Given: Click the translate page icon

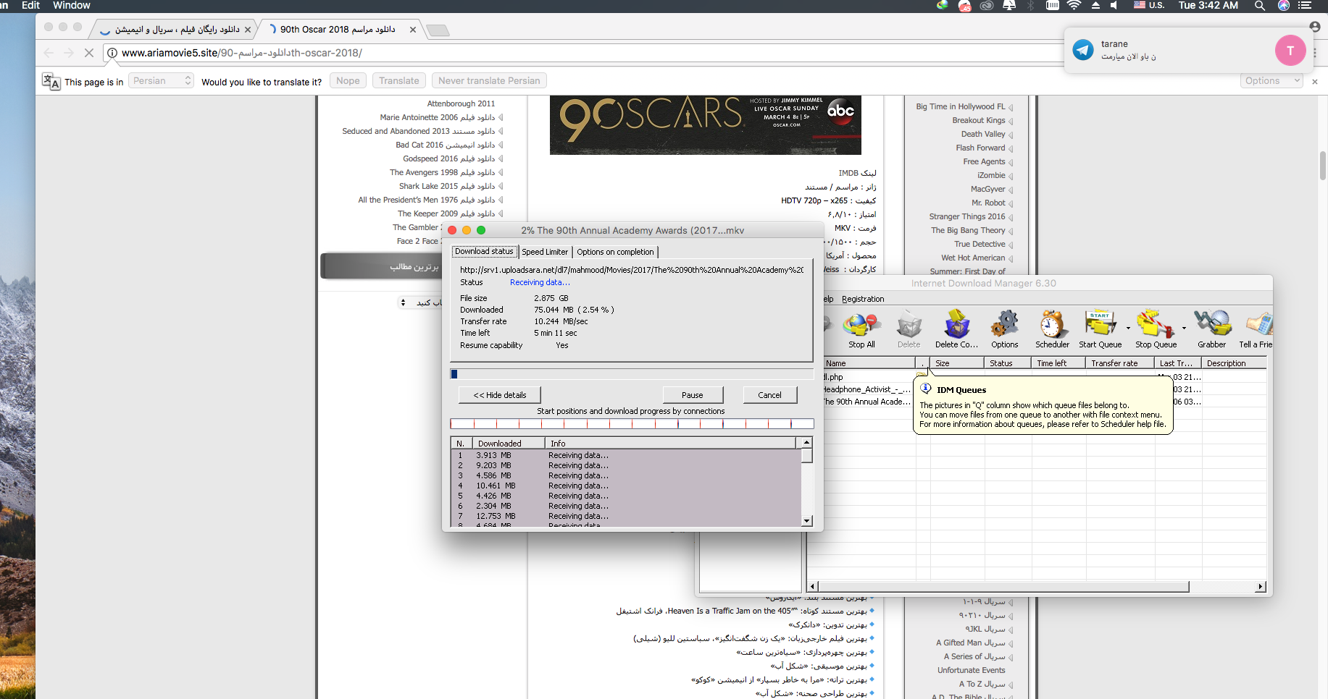Looking at the screenshot, I should tap(51, 81).
